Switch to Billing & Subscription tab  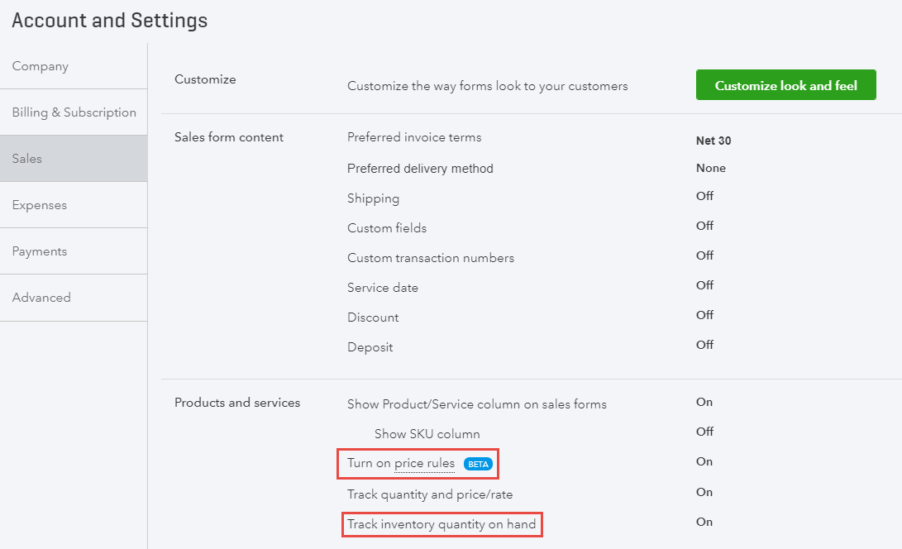coord(74,112)
